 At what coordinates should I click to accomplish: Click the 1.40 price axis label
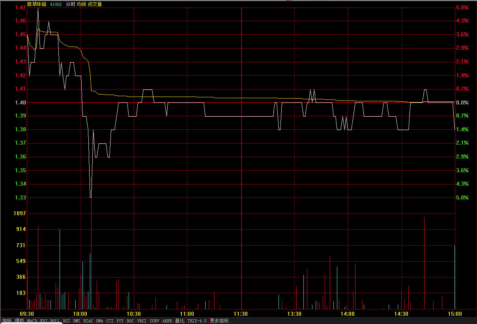[21, 102]
